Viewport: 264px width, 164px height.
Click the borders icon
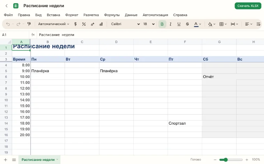(221, 24)
